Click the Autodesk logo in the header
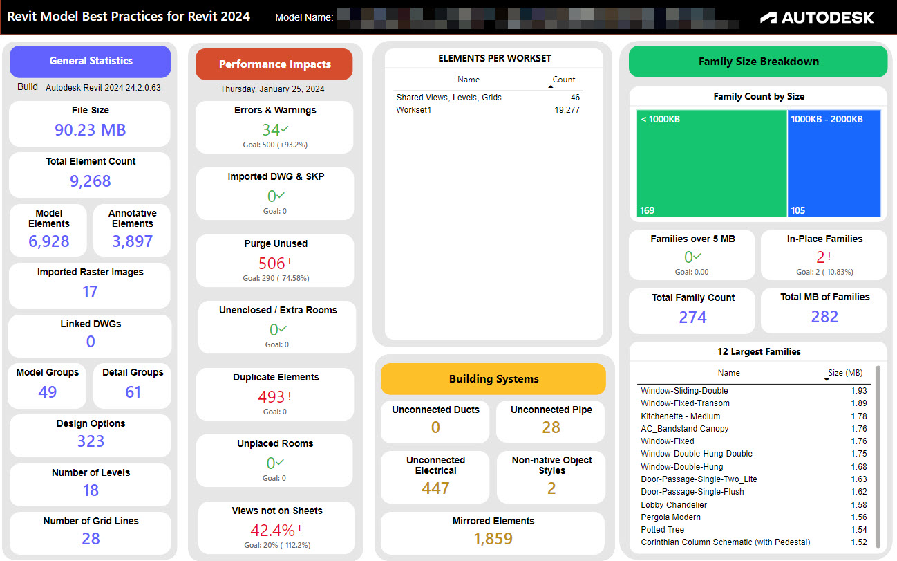The height and width of the screenshot is (561, 897). pyautogui.click(x=817, y=17)
